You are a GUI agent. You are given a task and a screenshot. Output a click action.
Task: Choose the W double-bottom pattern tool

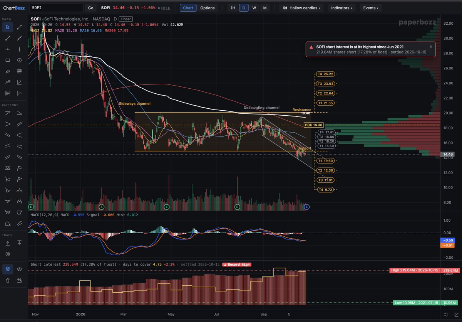point(7,212)
